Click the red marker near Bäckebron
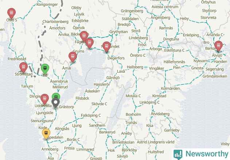Image resolution: width=230 pixels, height=160 pixels. pyautogui.click(x=84, y=36)
